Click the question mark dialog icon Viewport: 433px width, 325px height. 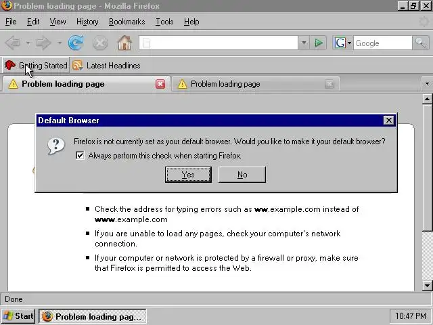[56, 146]
